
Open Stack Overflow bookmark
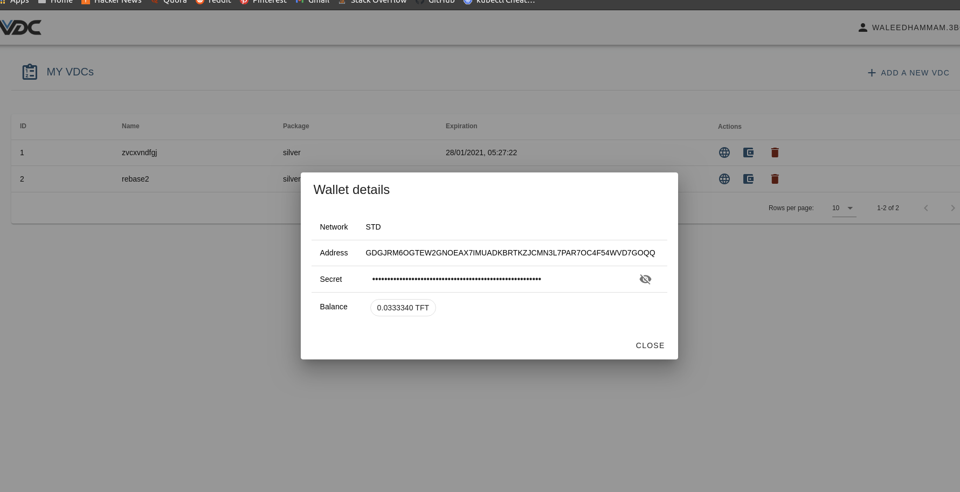pyautogui.click(x=372, y=2)
